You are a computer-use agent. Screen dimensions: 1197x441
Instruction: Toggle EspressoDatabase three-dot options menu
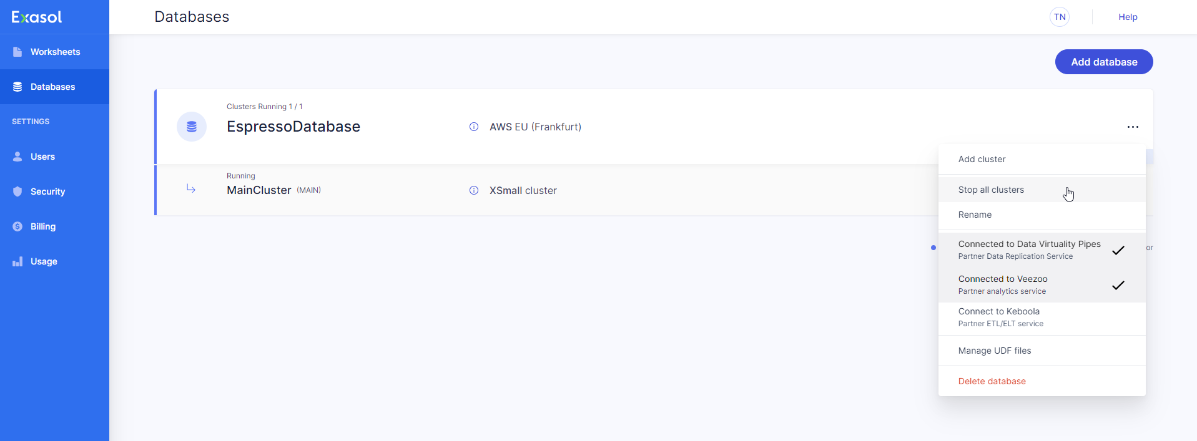[x=1133, y=127]
